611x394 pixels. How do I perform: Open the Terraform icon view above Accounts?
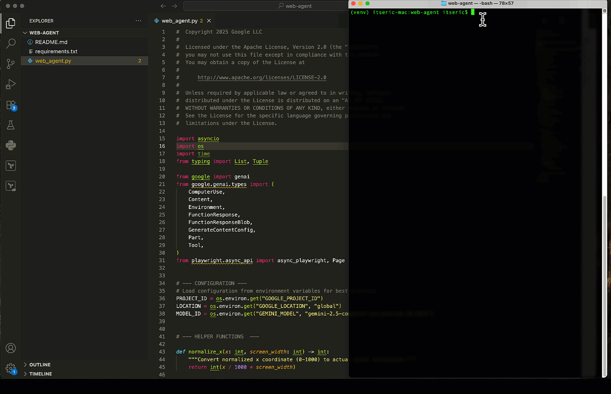point(11,186)
